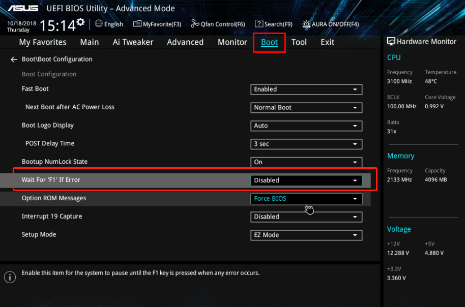Click the info icon in the help bar
This screenshot has width=465, height=307.
point(10,277)
